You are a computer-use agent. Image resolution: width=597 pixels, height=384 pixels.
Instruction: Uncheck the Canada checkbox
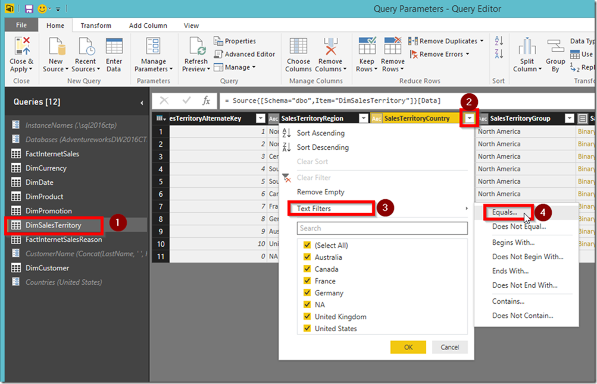[x=307, y=269]
